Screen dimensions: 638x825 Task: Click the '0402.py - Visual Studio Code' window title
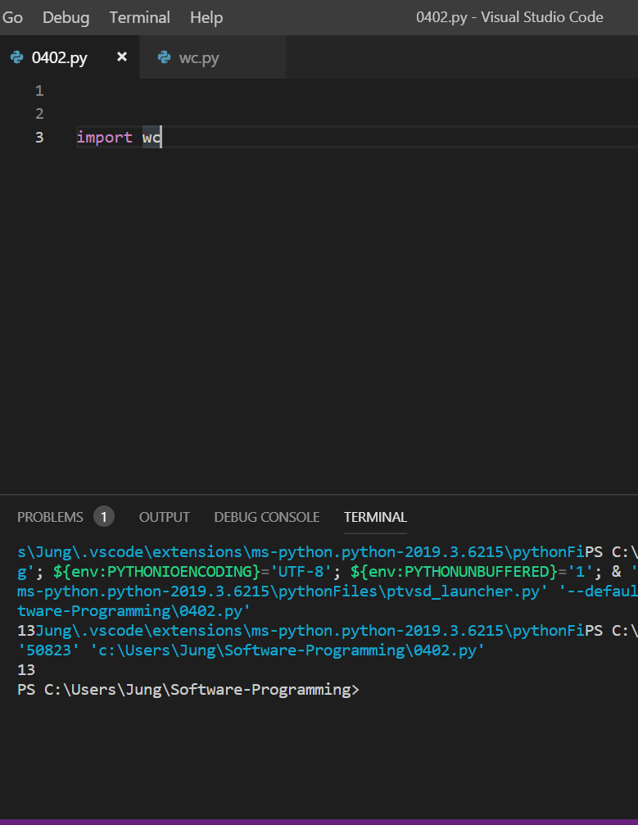click(509, 17)
